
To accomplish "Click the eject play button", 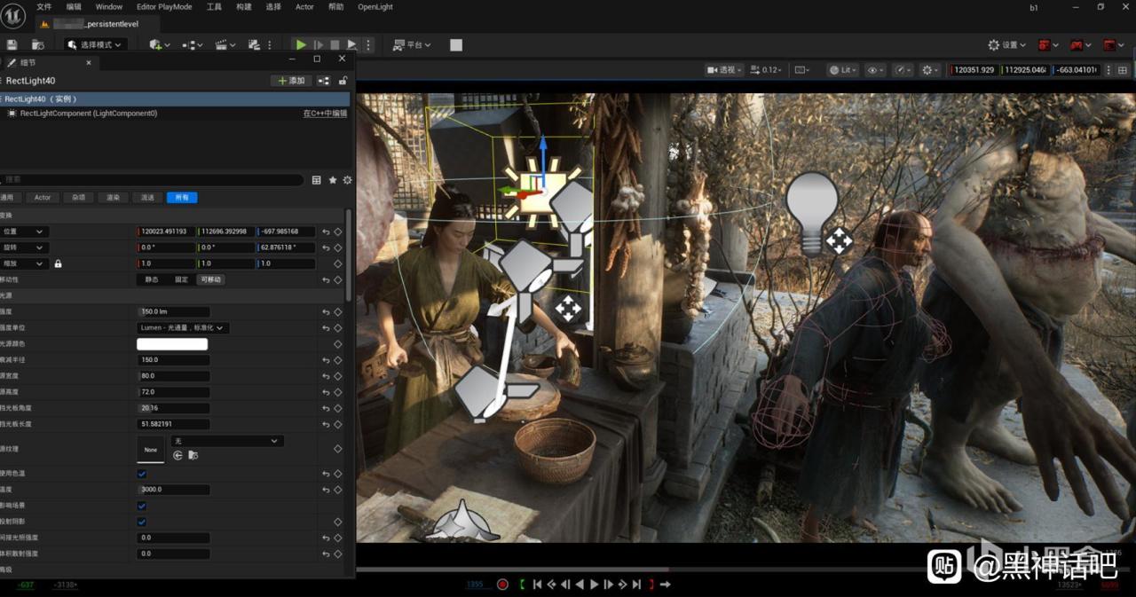I will point(352,44).
